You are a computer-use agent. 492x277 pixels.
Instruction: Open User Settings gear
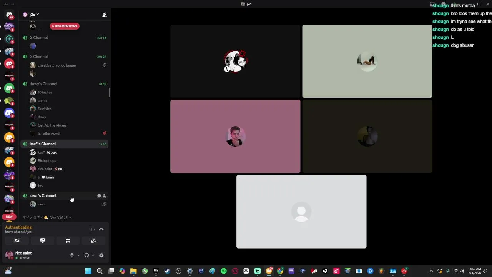tap(101, 255)
